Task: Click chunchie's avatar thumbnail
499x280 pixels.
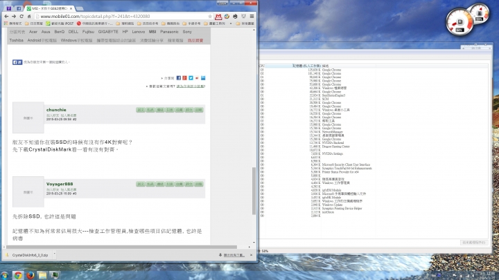Action: point(28,118)
